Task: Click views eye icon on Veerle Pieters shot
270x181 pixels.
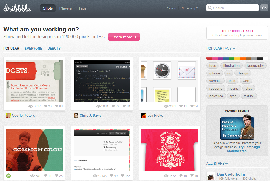Action: (x=31, y=106)
